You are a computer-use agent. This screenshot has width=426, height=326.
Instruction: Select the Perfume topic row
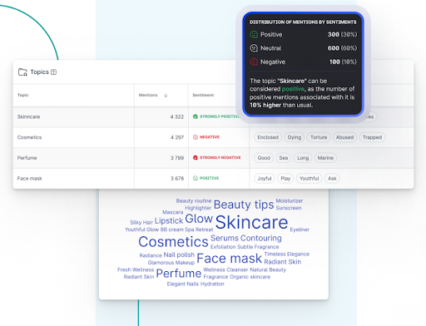point(213,158)
